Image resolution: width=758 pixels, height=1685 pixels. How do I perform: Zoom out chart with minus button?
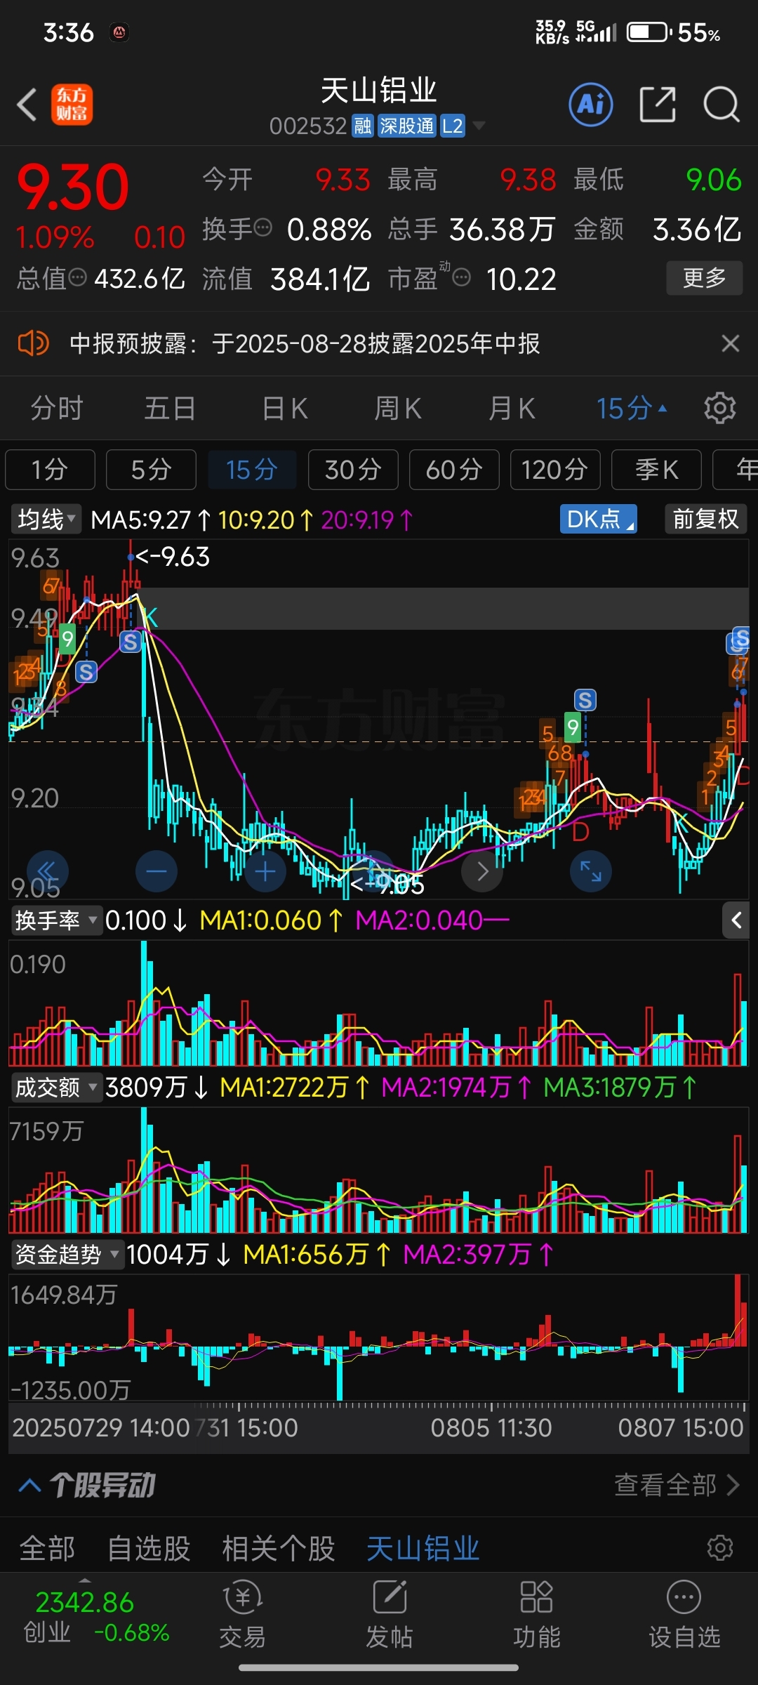(x=157, y=871)
